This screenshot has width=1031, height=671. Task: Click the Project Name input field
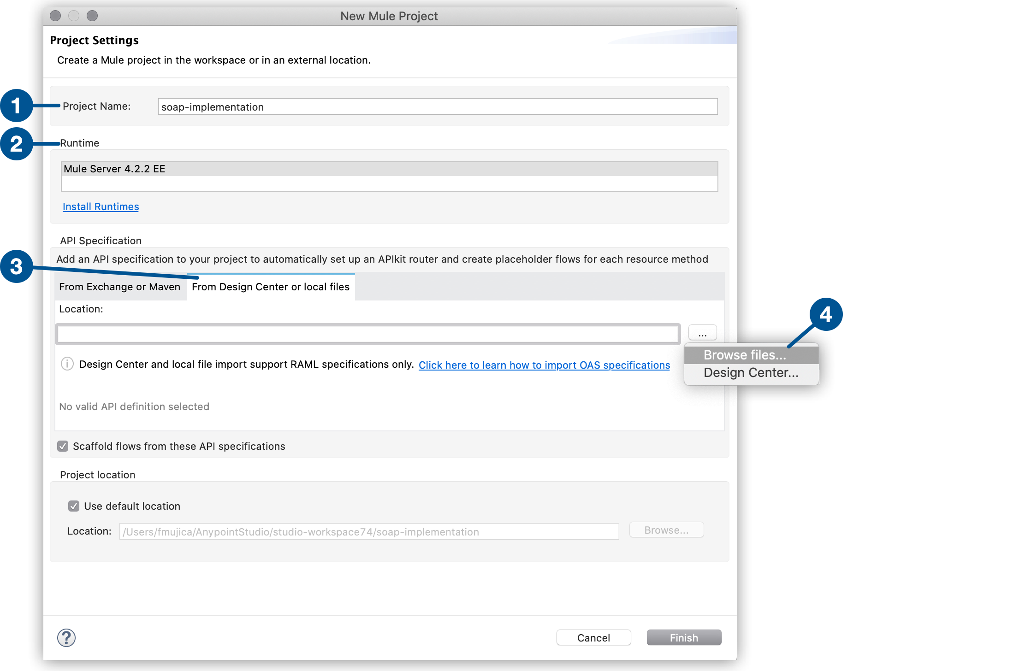click(438, 107)
